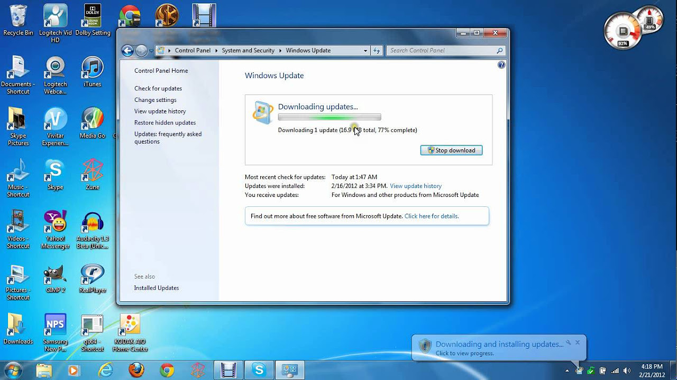Open the recent pages dropdown beside Forward
The width and height of the screenshot is (677, 380).
point(151,51)
